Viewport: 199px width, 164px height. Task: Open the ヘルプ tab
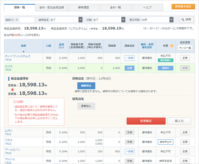[x=147, y=7]
